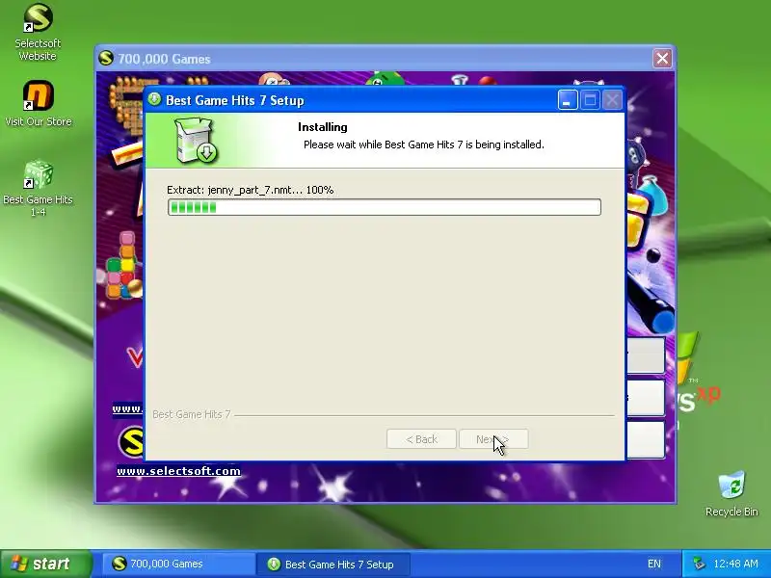771x578 pixels.
Task: Click the 700,000 Games title bar icon
Action: click(x=106, y=58)
